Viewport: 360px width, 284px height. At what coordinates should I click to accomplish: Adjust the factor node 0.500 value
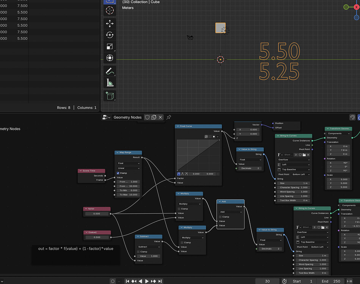pyautogui.click(x=97, y=214)
